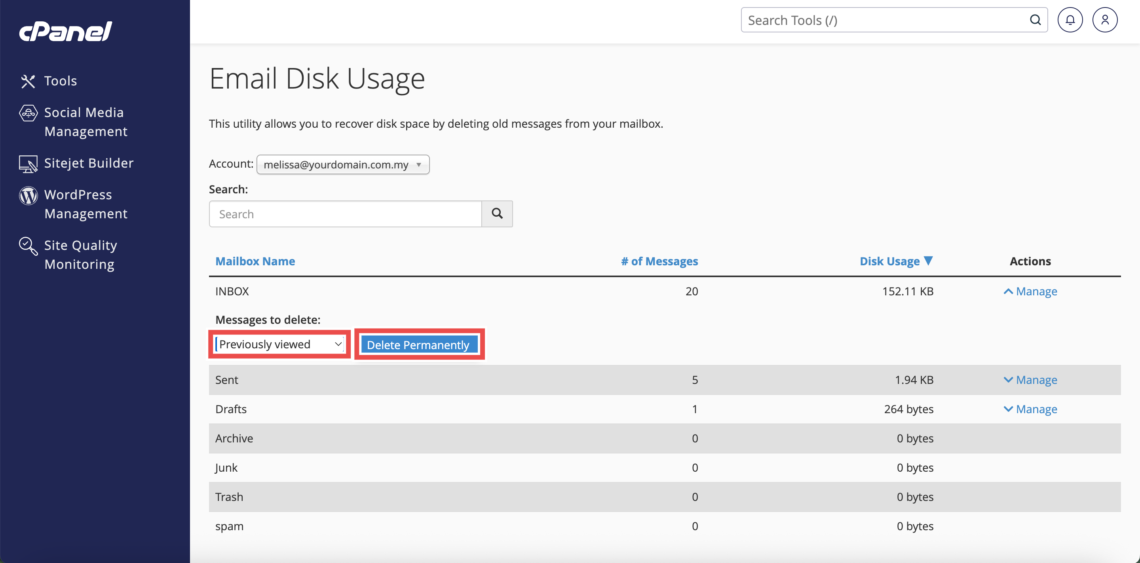Image resolution: width=1140 pixels, height=563 pixels.
Task: Click the cPanel logo
Action: click(65, 31)
